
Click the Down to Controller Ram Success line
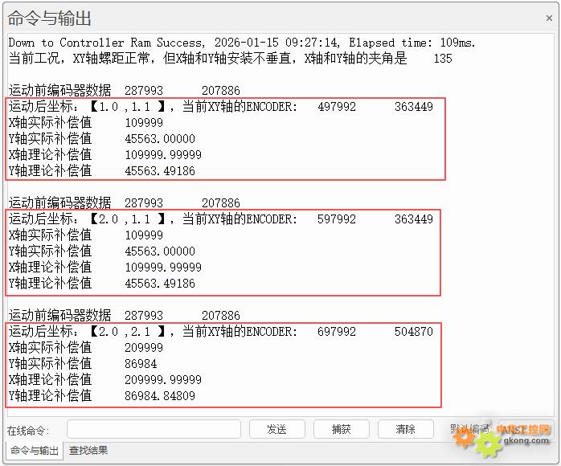tap(241, 43)
